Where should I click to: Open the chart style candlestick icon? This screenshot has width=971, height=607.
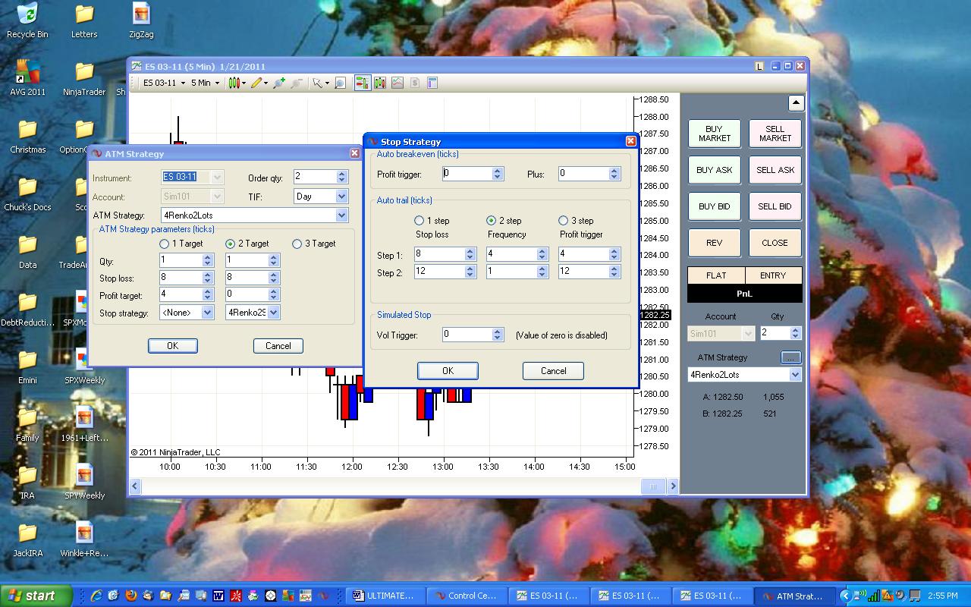[234, 83]
